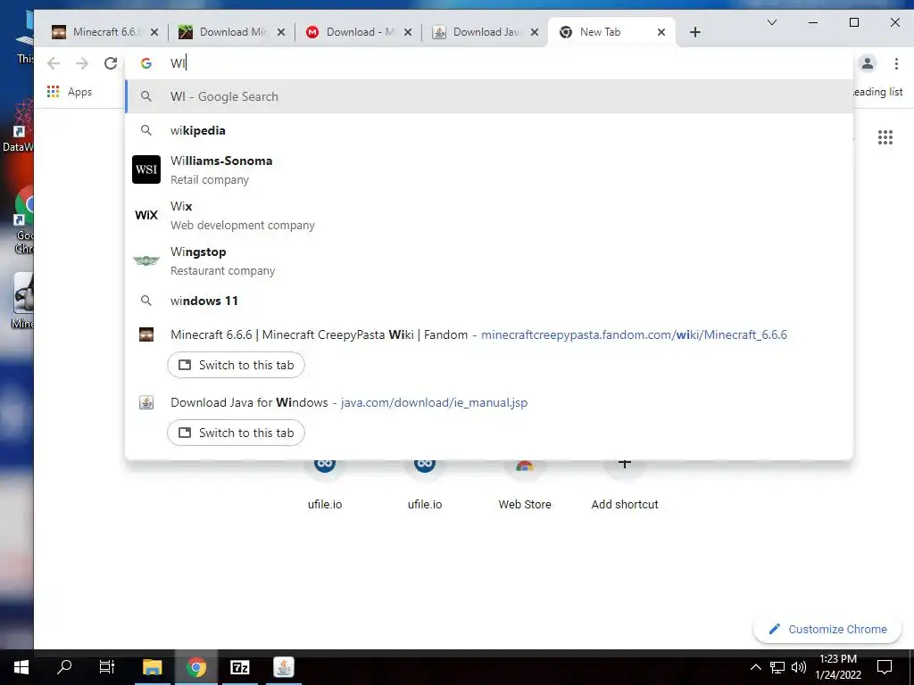Close the Minecraft 6.6.6 tab
The height and width of the screenshot is (685, 914).
[x=154, y=33]
